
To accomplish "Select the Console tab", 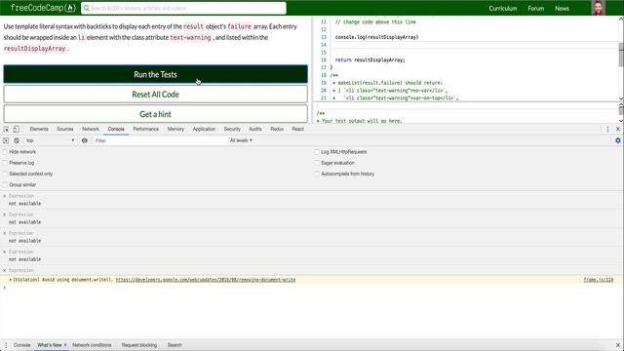I will (116, 129).
